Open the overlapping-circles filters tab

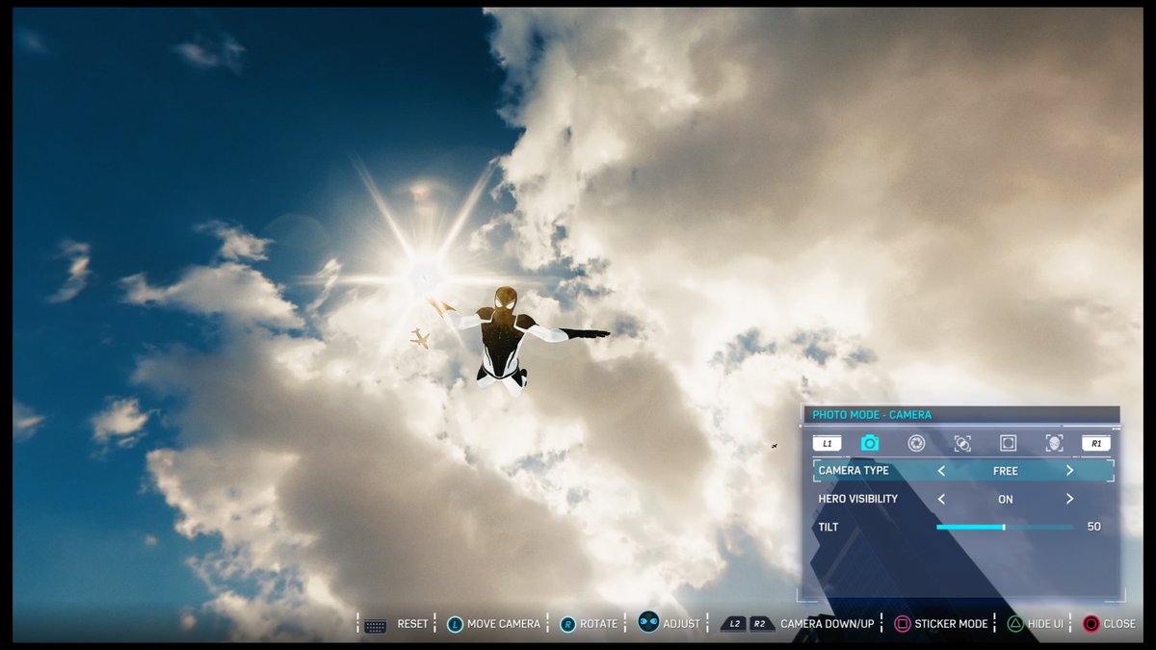coord(962,443)
